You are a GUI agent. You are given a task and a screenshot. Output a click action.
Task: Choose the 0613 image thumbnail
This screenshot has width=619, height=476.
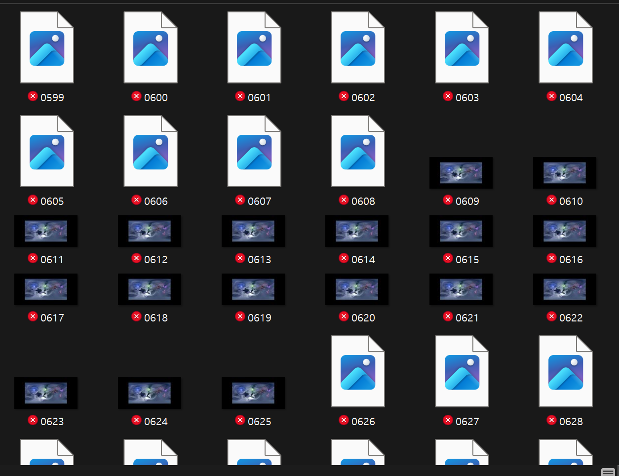[x=253, y=231]
